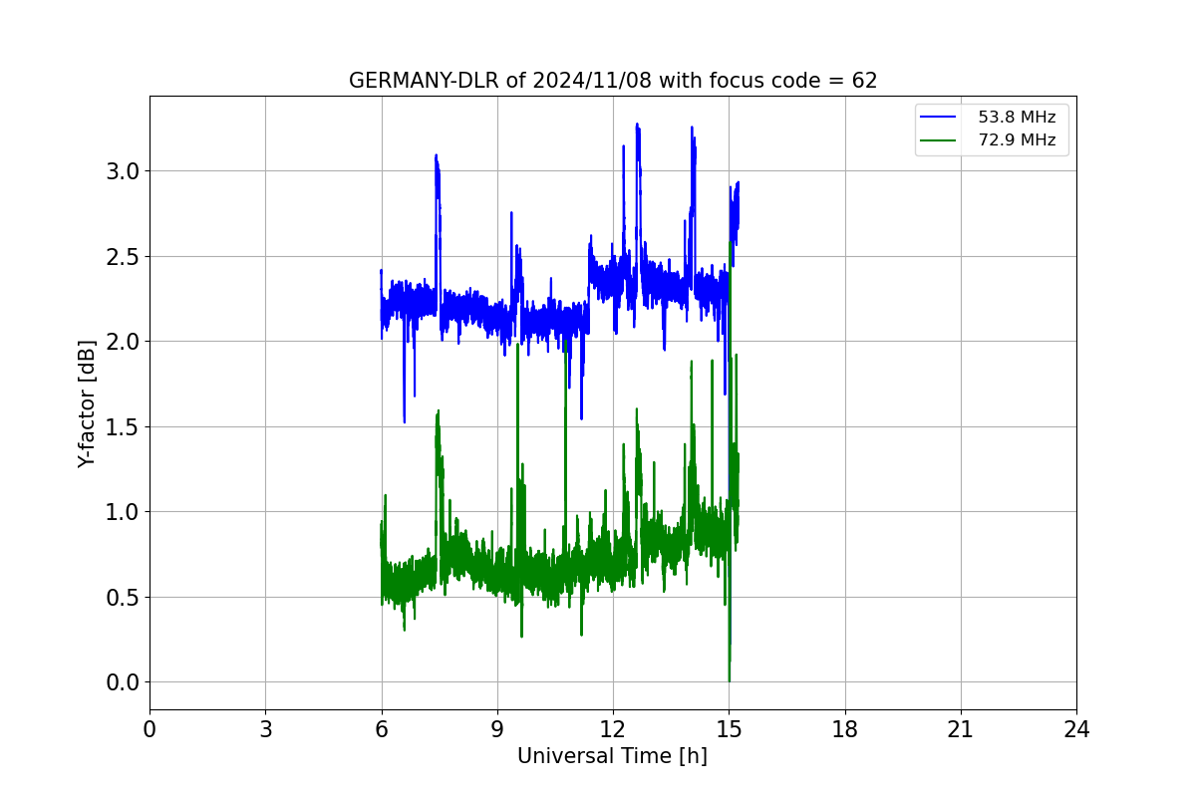Click the y-axis tick label '0.0'

point(123,682)
